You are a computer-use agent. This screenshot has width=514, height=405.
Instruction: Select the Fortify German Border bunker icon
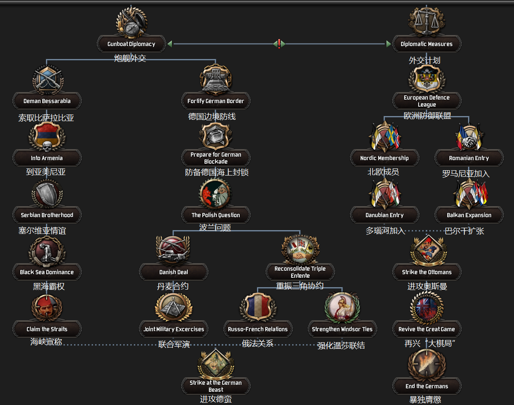point(216,80)
